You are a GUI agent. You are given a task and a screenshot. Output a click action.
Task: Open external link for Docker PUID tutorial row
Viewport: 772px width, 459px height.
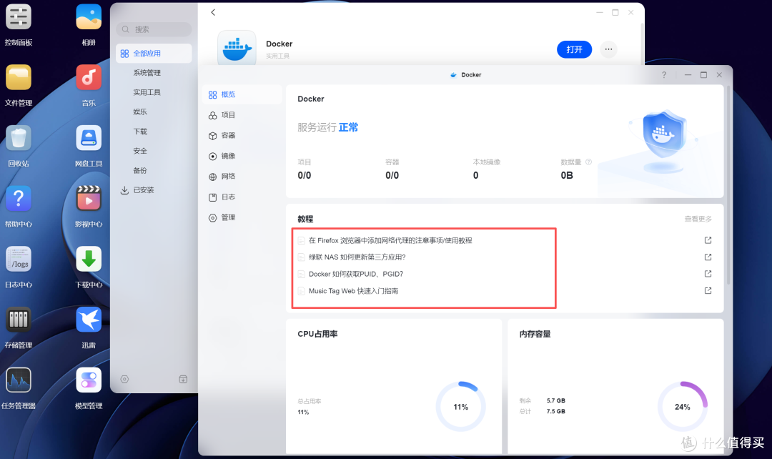(x=708, y=274)
